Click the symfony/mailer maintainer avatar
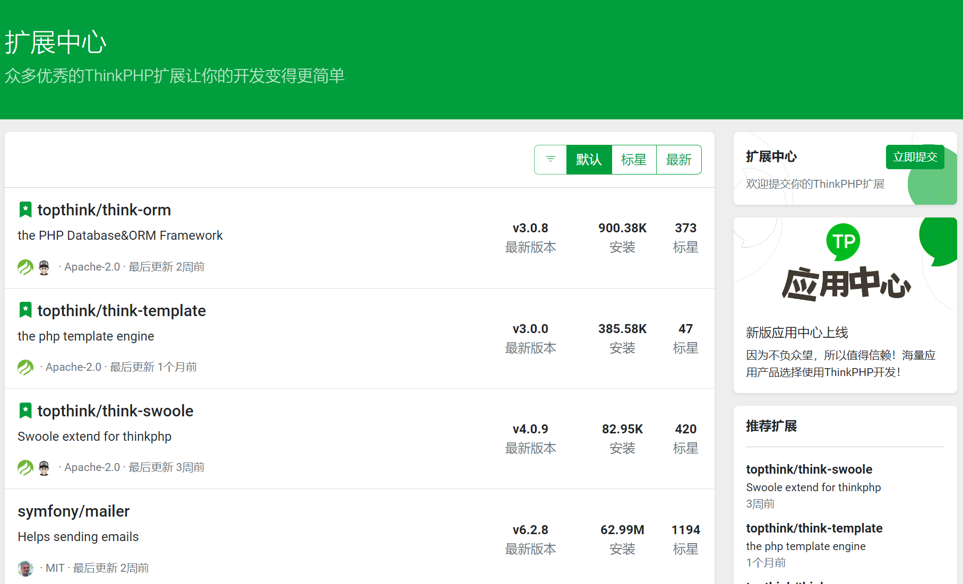963x584 pixels. [x=25, y=568]
